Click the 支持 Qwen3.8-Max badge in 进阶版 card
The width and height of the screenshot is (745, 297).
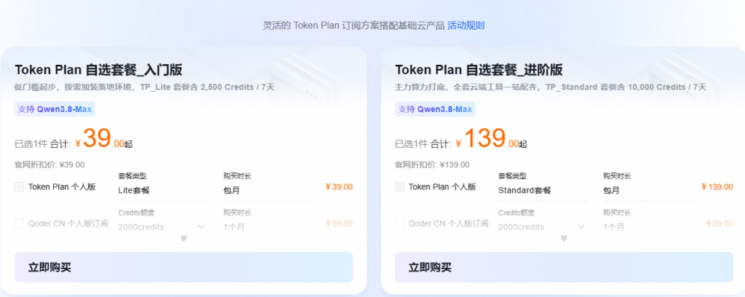coord(435,109)
